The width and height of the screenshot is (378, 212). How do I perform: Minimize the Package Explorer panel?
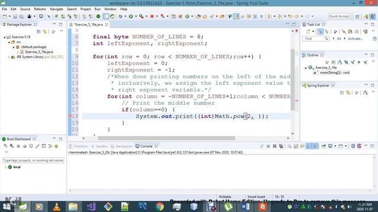54,24
